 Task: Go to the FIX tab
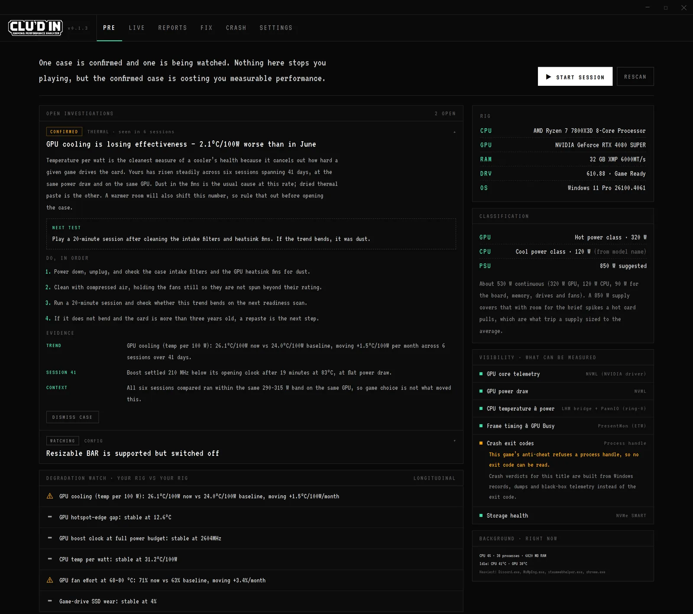[x=207, y=28]
